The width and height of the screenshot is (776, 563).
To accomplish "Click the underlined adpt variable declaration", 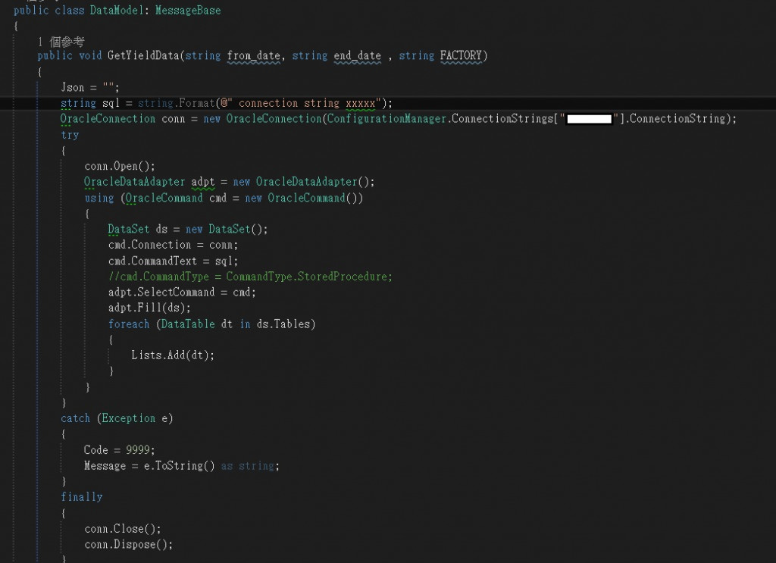I will [203, 182].
